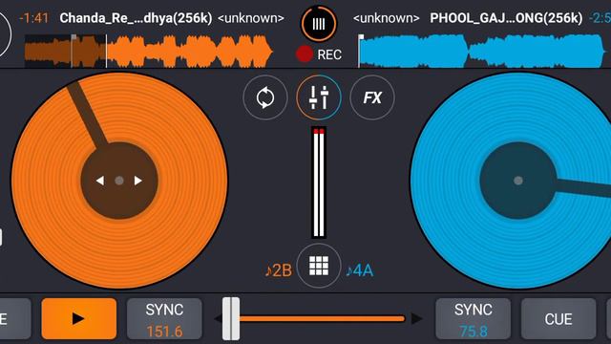Select the PHOOL_GAJ track title
Viewport: 611px width, 344px height.
506,18
